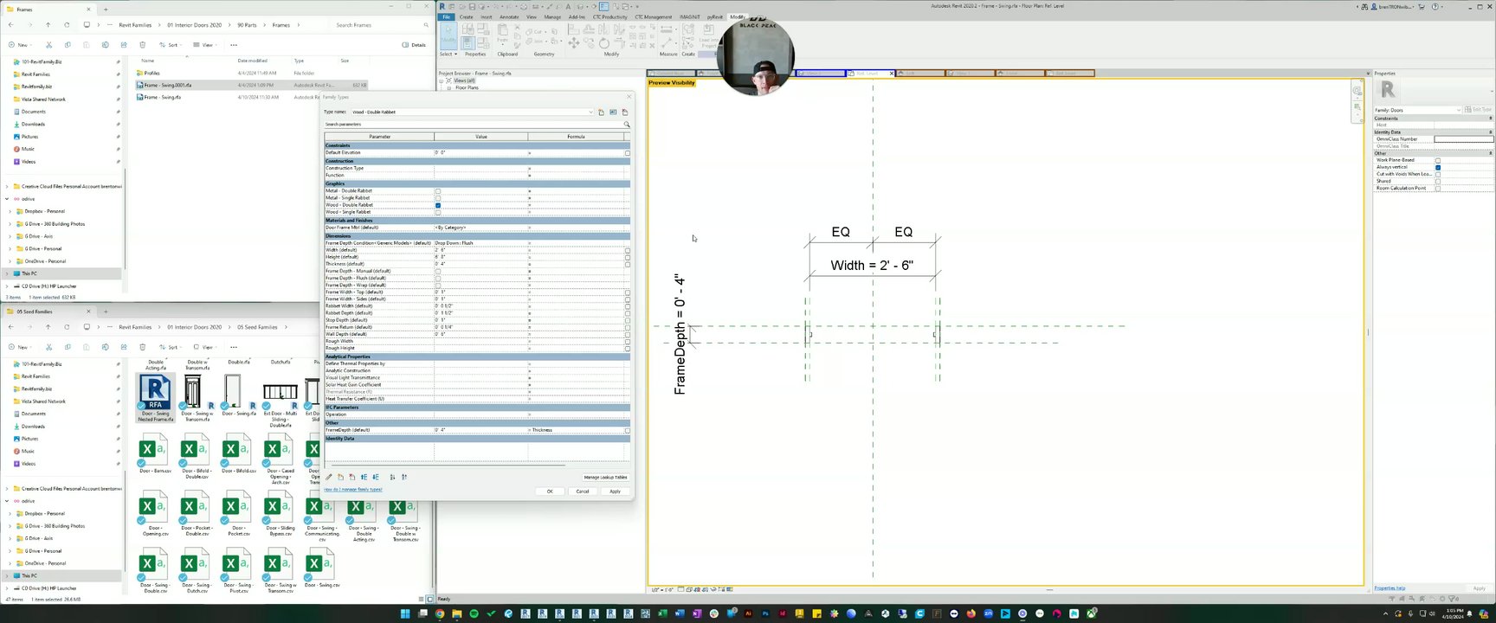The image size is (1496, 623).
Task: Toggle the Frame Depth - Flush checkbox
Action: click(x=438, y=279)
